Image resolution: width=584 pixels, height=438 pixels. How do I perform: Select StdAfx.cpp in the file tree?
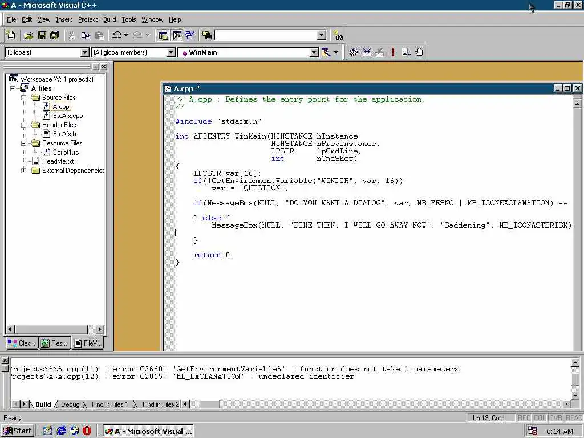click(x=68, y=116)
